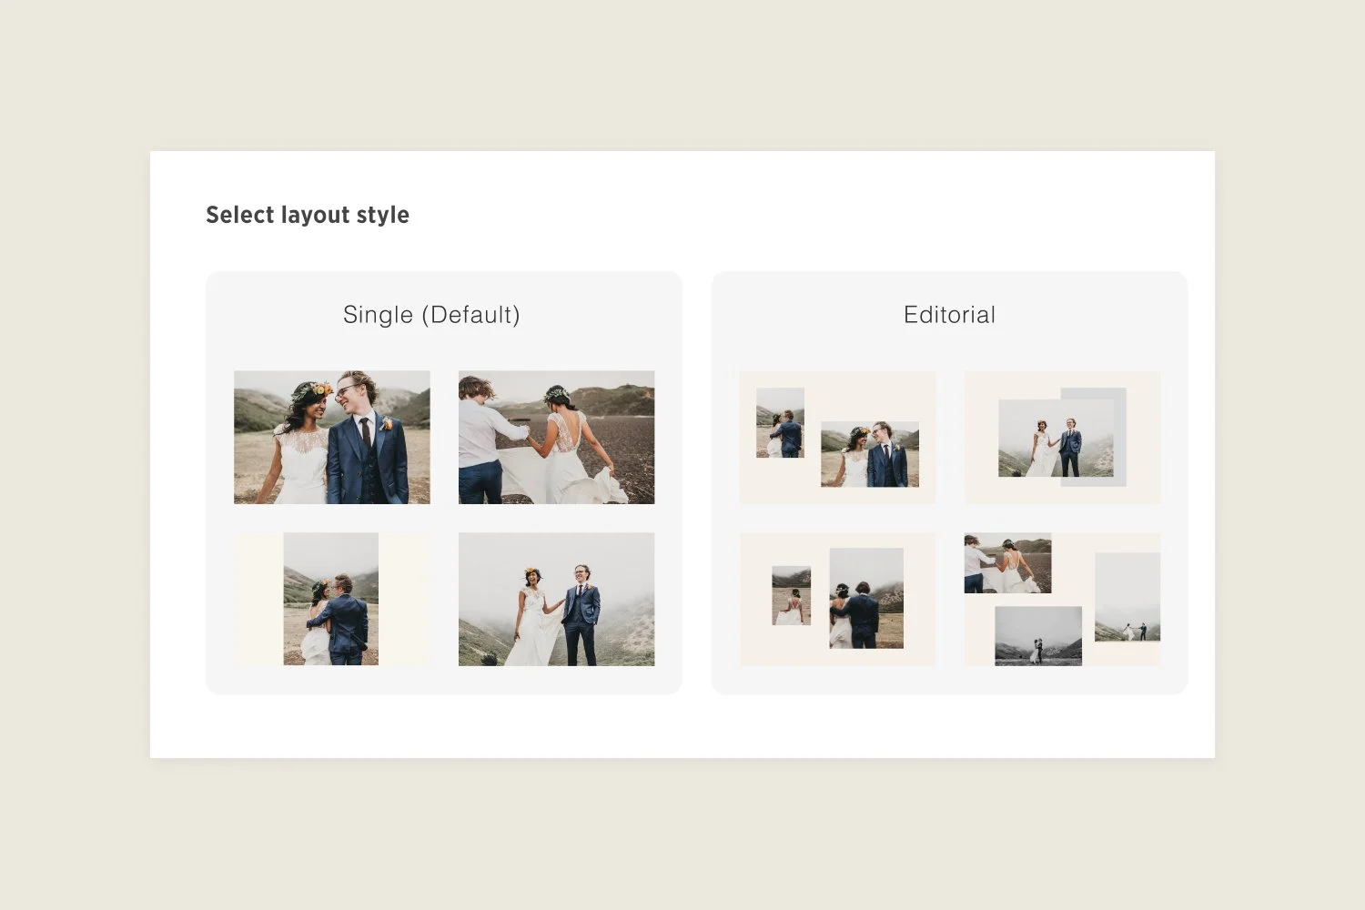Click the Single (Default) heading label
This screenshot has width=1365, height=910.
[432, 315]
